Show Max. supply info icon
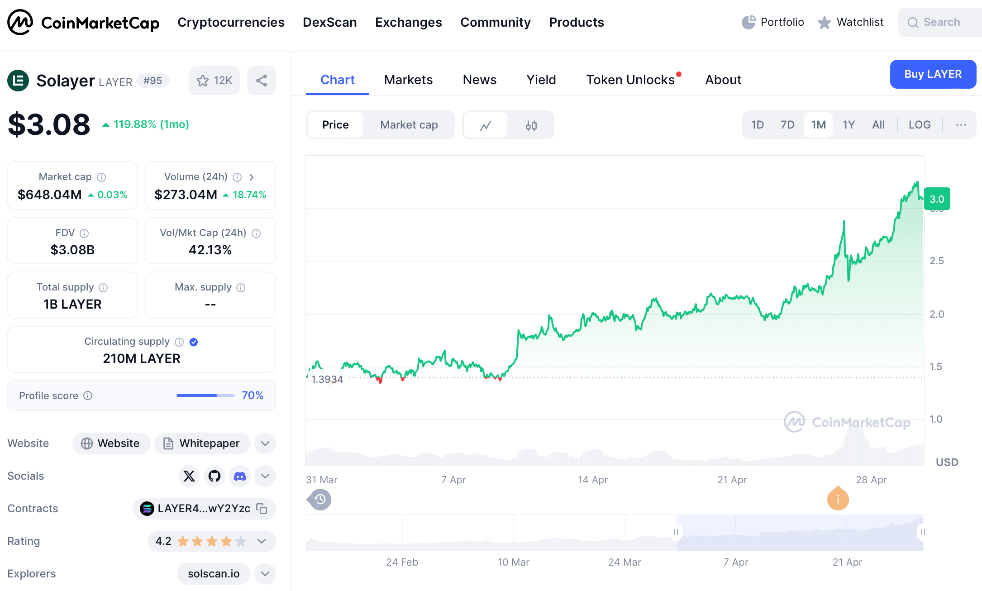 pyautogui.click(x=241, y=287)
